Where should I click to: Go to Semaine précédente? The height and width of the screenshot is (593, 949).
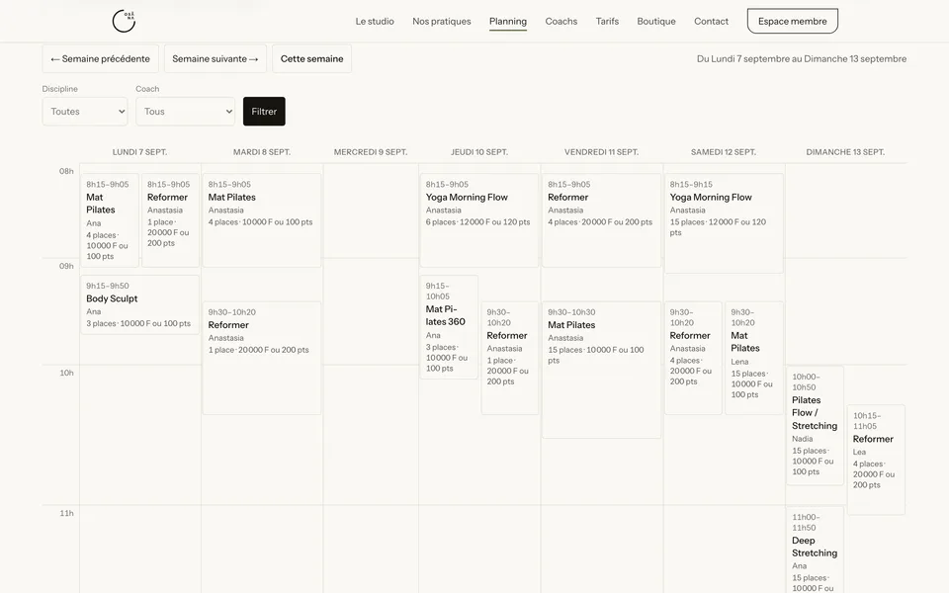(101, 58)
